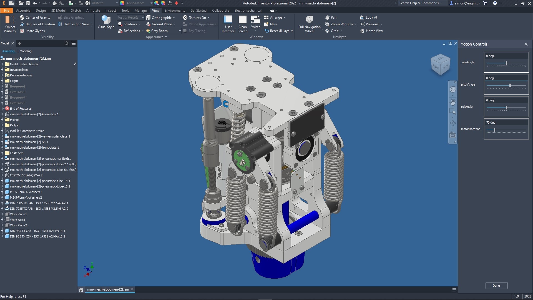The width and height of the screenshot is (533, 300).
Task: Select FESTO-153148-QSY-4:2 component
Action: (26, 175)
